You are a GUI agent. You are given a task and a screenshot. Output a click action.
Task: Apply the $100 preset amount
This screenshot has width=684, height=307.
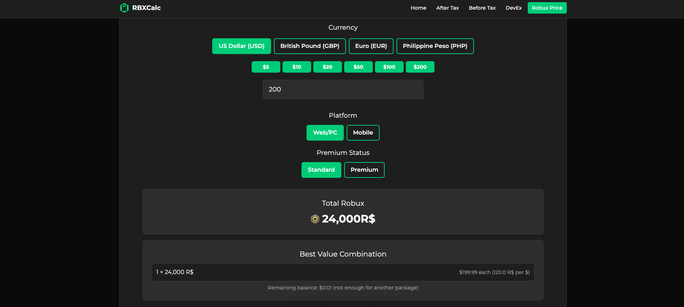click(x=389, y=67)
